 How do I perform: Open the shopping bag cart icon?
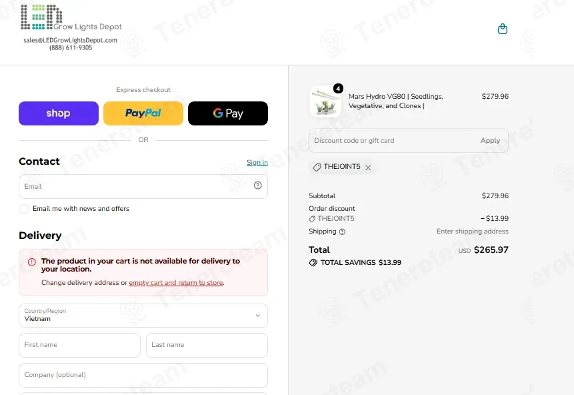point(503,29)
